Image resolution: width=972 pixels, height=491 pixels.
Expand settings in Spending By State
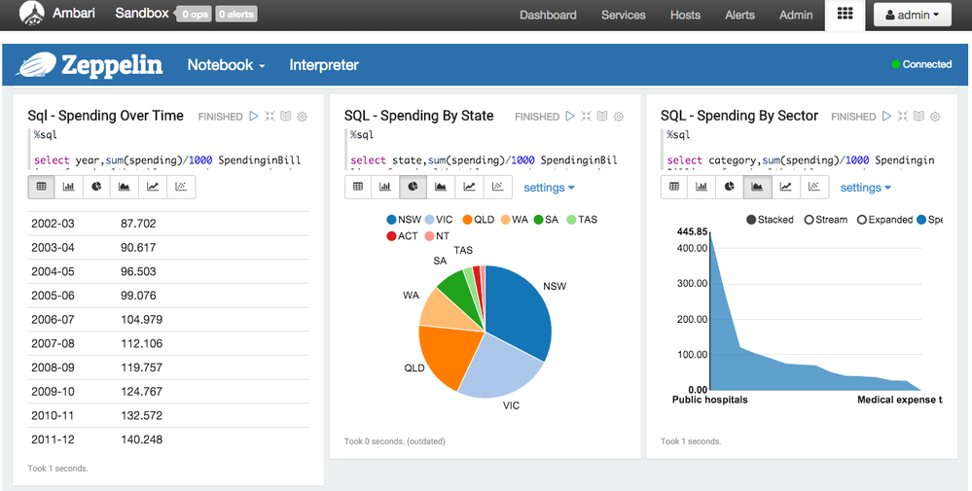tap(549, 187)
